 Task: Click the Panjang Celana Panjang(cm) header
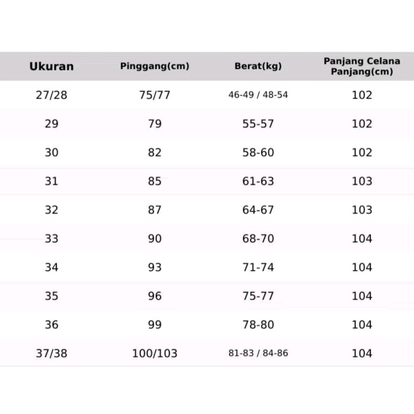(362, 66)
